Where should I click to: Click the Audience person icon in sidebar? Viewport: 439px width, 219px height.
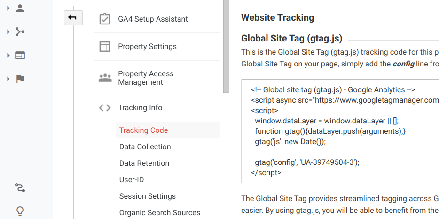[20, 8]
